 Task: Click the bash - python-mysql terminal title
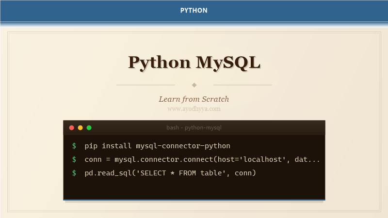(194, 127)
